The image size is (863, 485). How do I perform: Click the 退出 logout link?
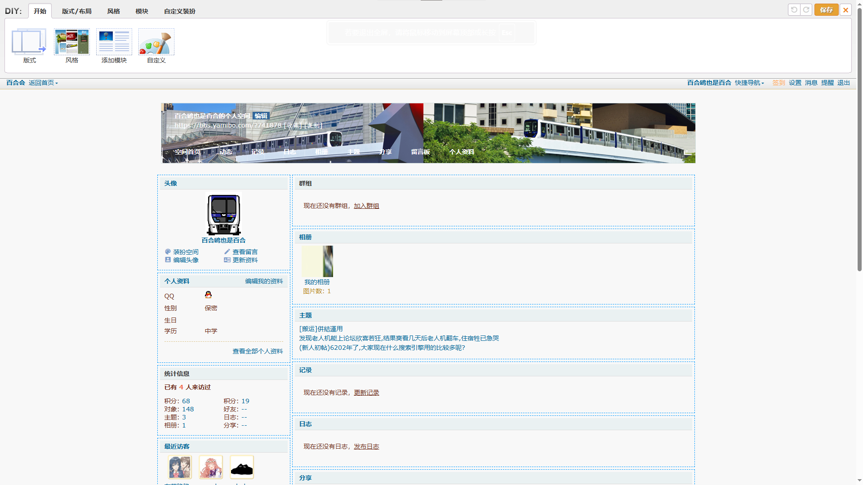[x=844, y=83]
